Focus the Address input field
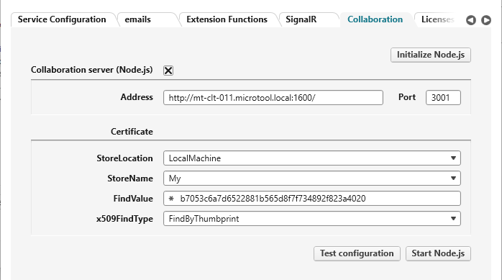502x280 pixels. 273,98
